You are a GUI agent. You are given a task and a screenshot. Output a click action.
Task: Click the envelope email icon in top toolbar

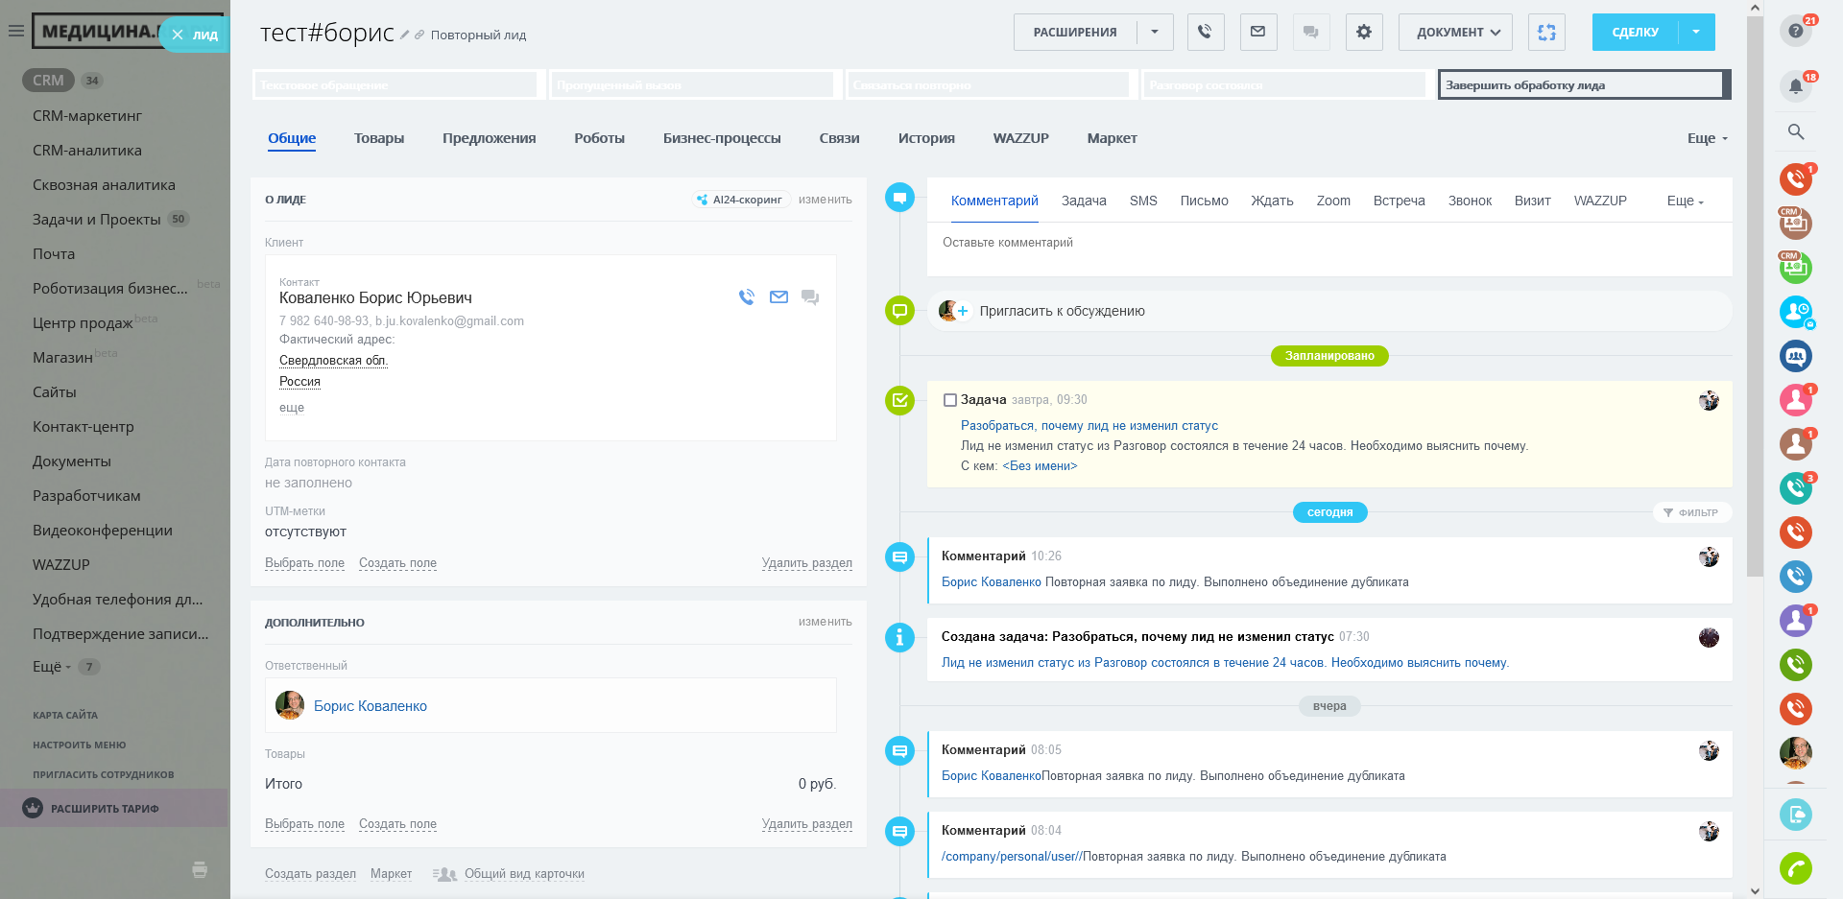pos(1257,32)
